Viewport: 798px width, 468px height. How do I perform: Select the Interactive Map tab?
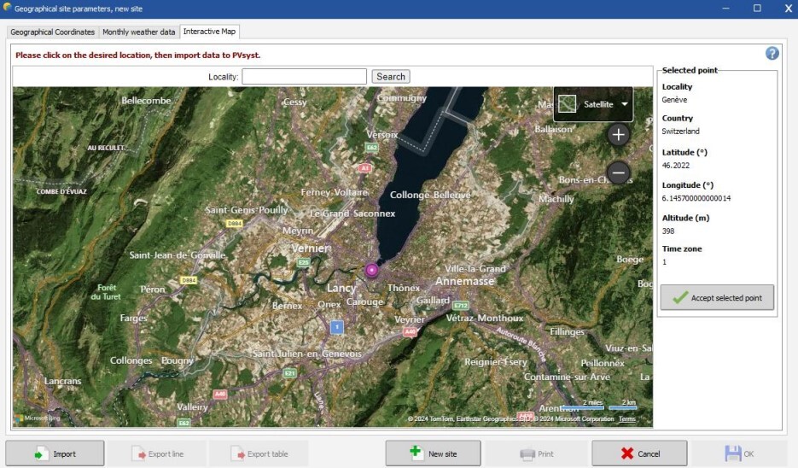209,32
